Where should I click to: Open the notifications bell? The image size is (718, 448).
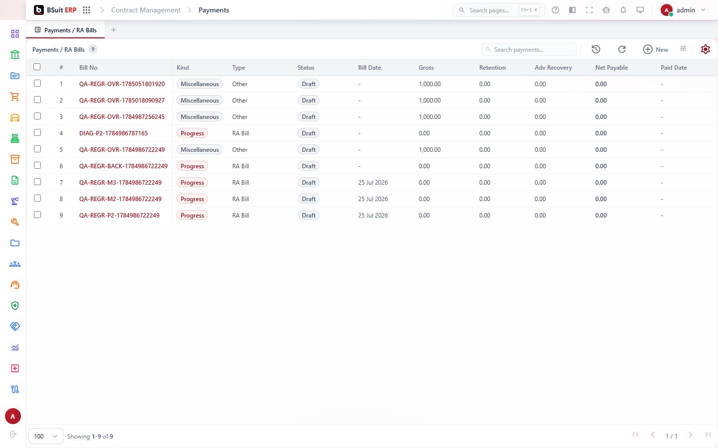tap(623, 10)
